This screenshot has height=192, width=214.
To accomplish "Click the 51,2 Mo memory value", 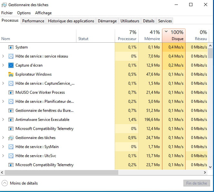I will (153, 111).
